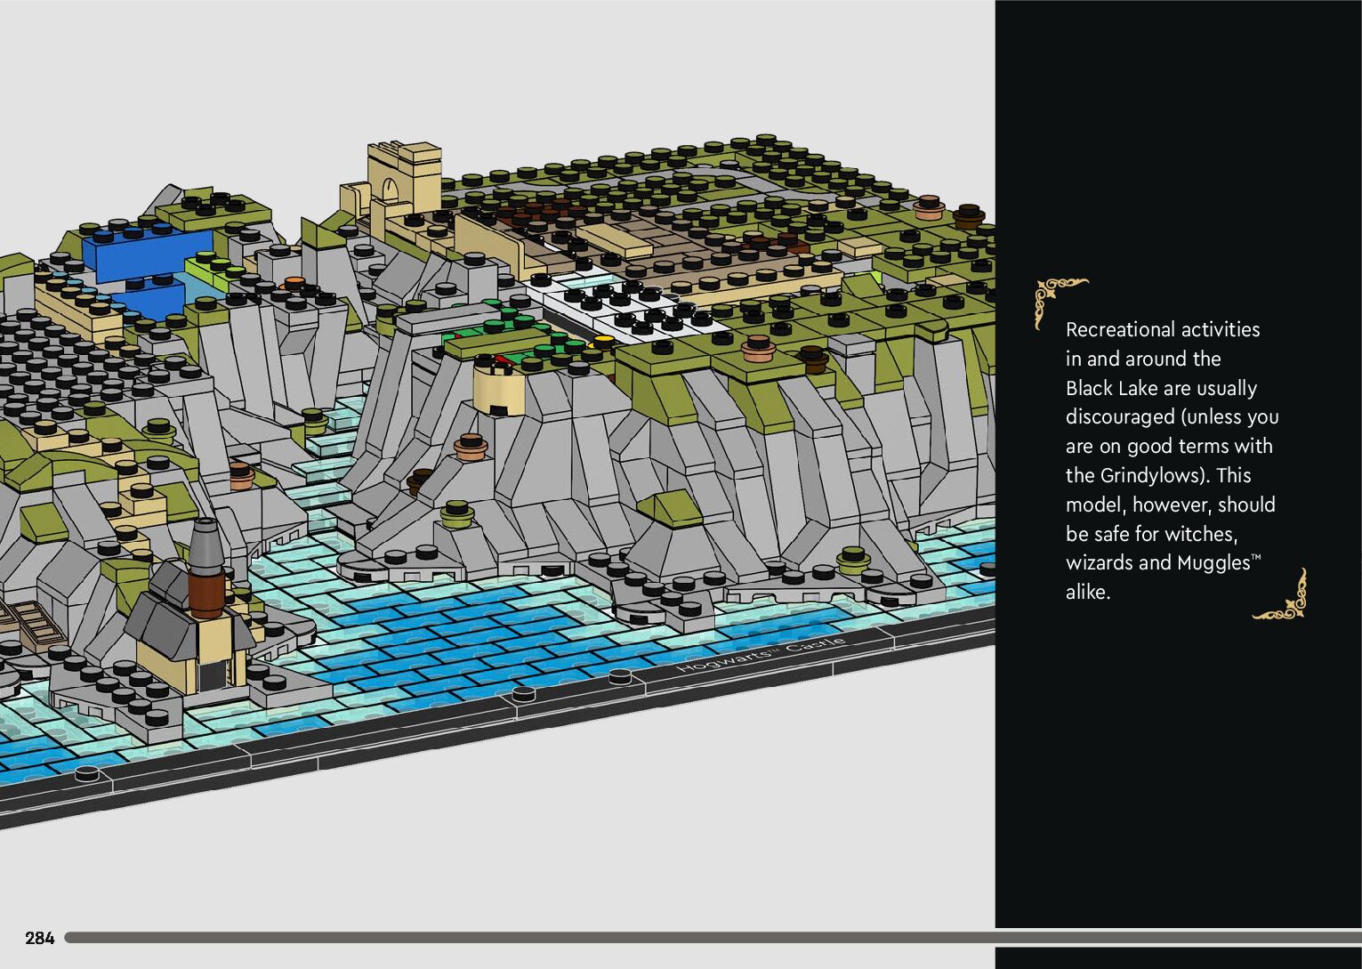This screenshot has width=1362, height=969.
Task: Click the tan castle gate tower at top
Action: point(405,178)
